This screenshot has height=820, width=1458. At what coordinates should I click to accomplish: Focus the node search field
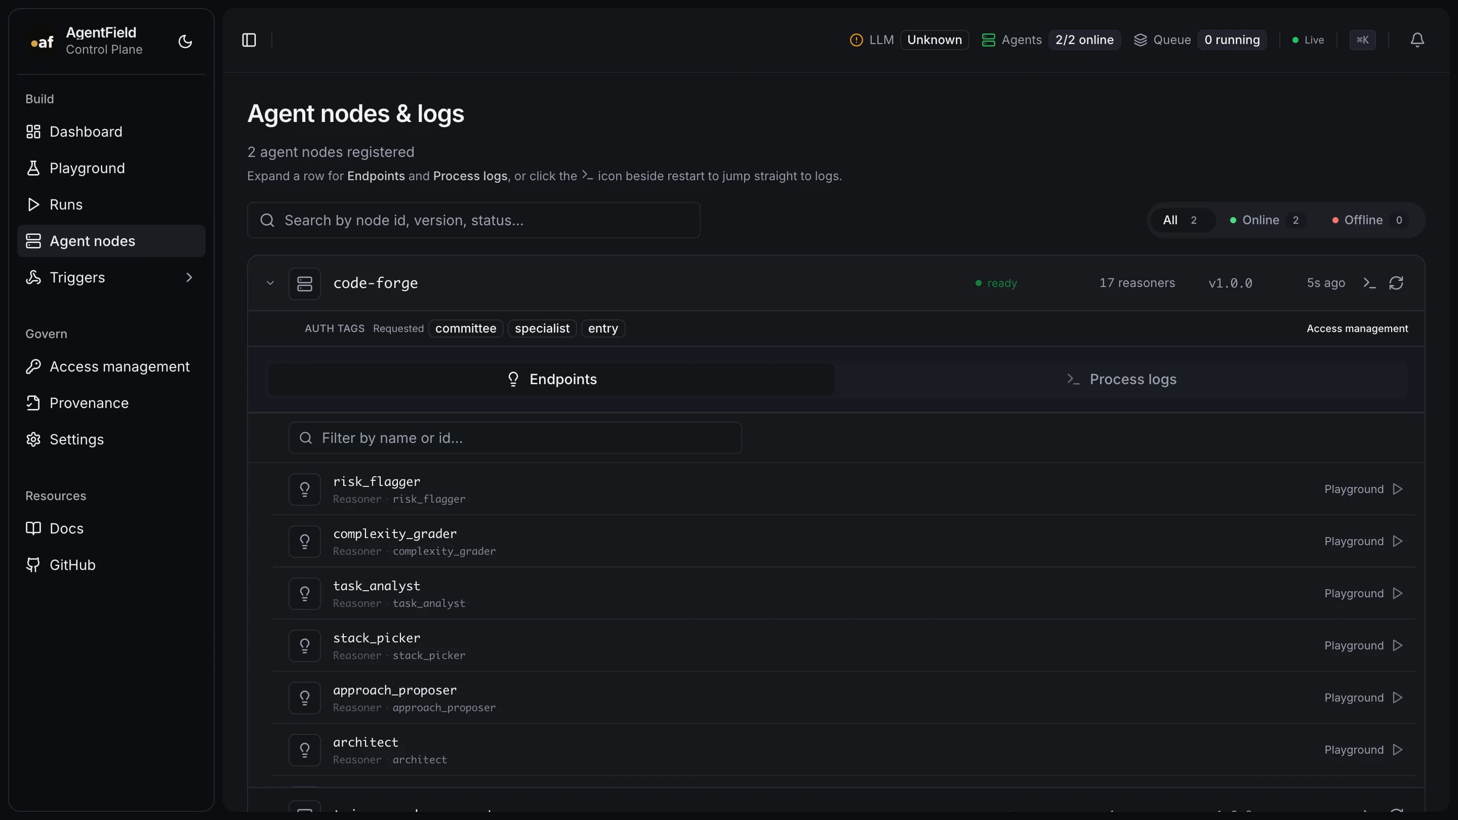474,220
